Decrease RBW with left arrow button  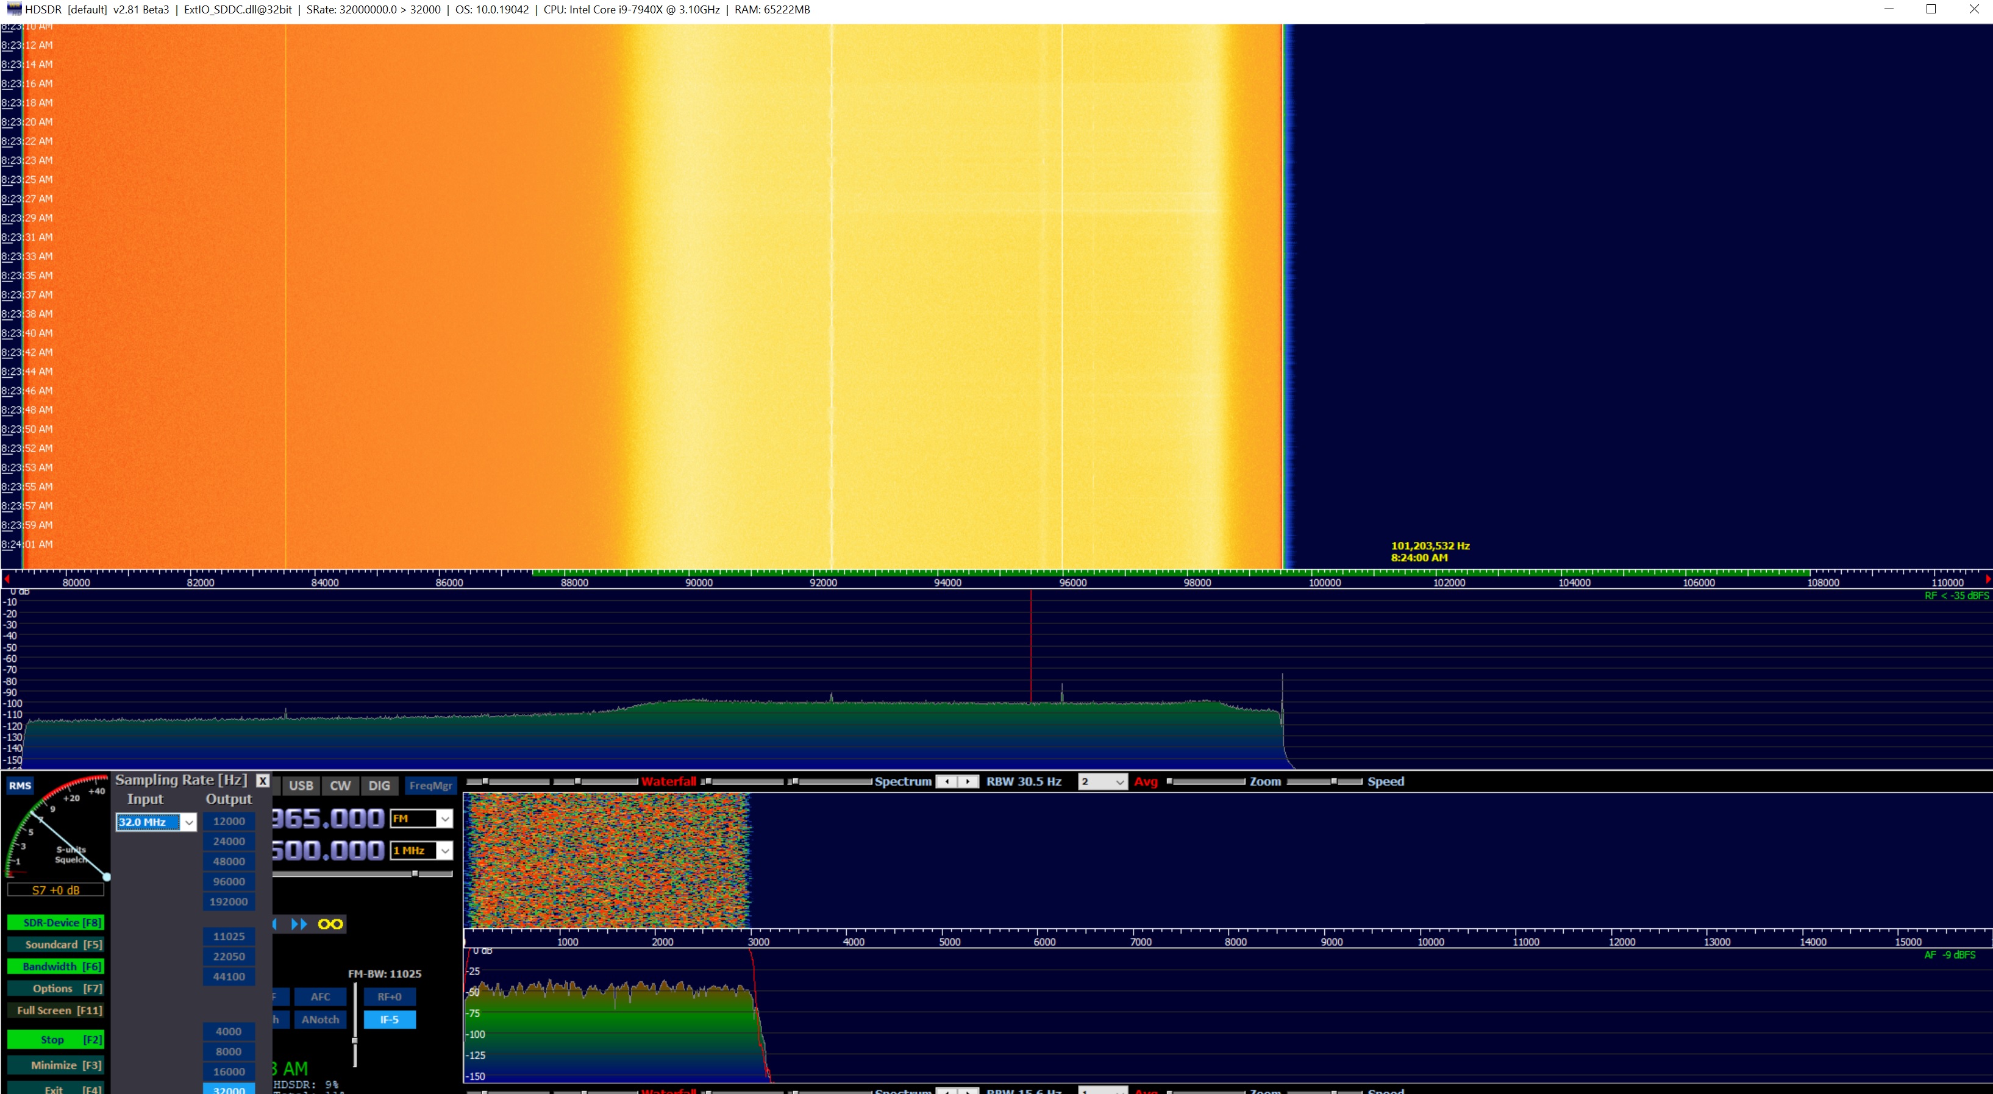(947, 781)
